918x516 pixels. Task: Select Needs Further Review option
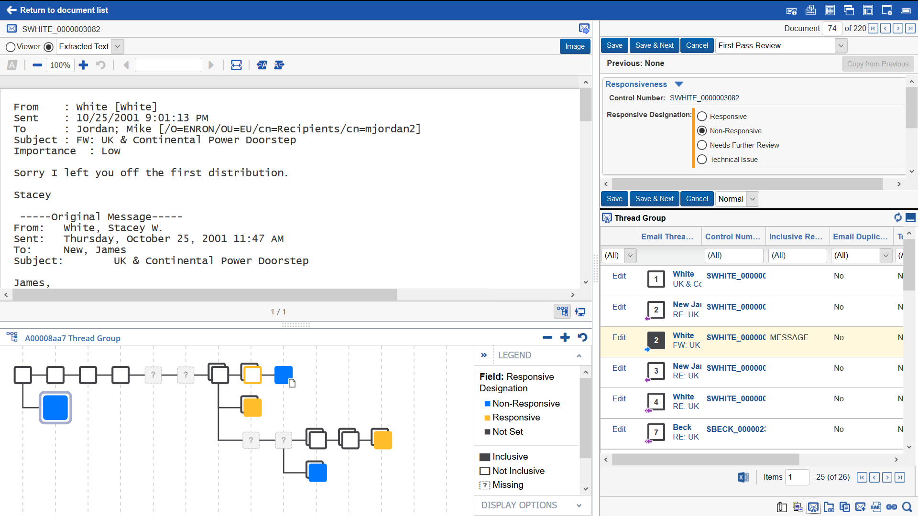pos(702,145)
